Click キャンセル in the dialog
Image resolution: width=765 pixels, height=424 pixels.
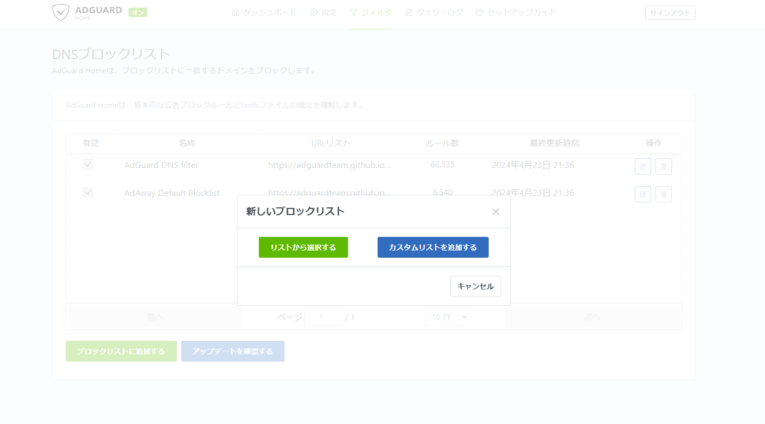point(476,286)
